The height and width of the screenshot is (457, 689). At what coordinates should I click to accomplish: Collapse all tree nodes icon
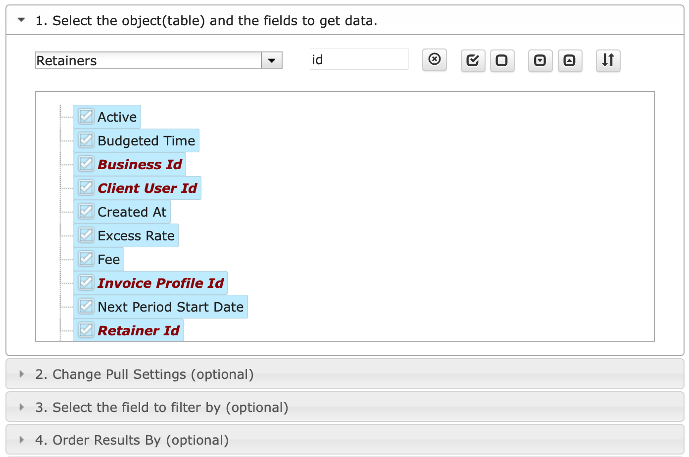tap(570, 61)
